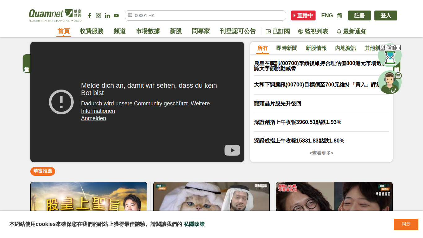
Task: Open the customer service headset agent icon
Action: [390, 82]
